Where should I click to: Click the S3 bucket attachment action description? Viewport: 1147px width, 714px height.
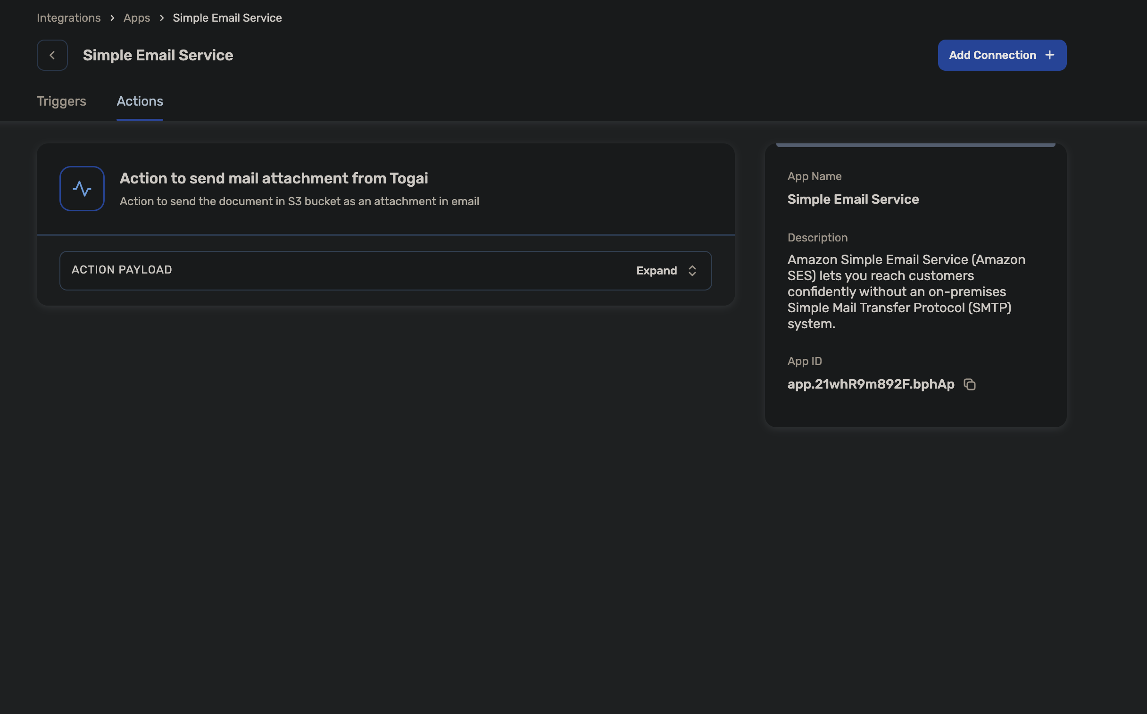299,202
